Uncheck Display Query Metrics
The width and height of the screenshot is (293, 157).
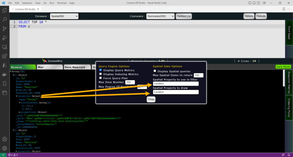100,70
